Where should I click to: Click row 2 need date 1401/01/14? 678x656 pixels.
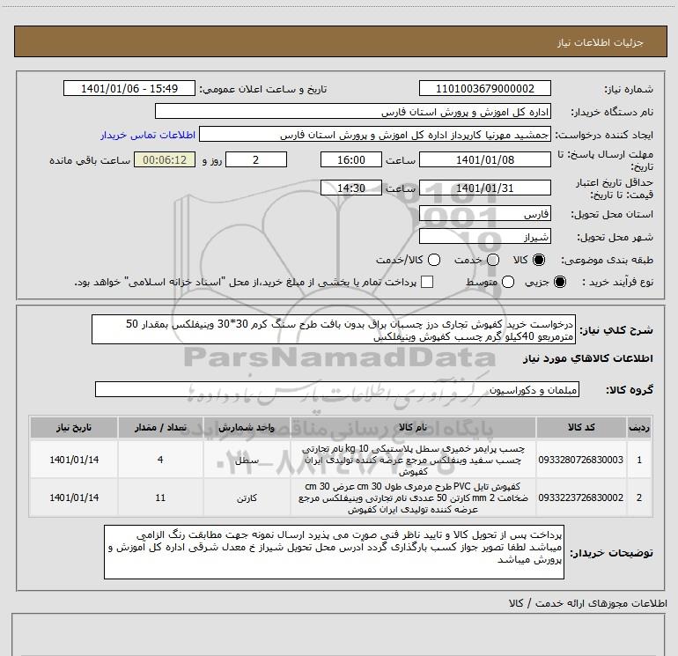tap(74, 498)
